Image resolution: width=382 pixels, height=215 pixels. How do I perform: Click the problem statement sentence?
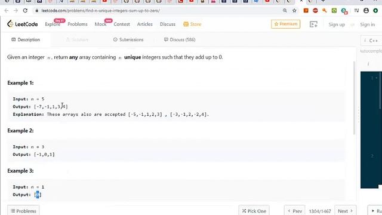coord(115,57)
